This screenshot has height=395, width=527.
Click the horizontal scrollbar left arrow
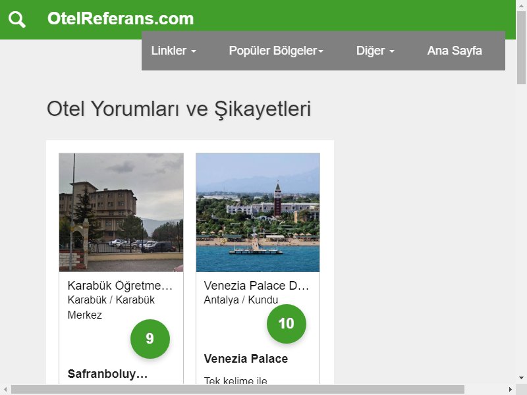5,389
